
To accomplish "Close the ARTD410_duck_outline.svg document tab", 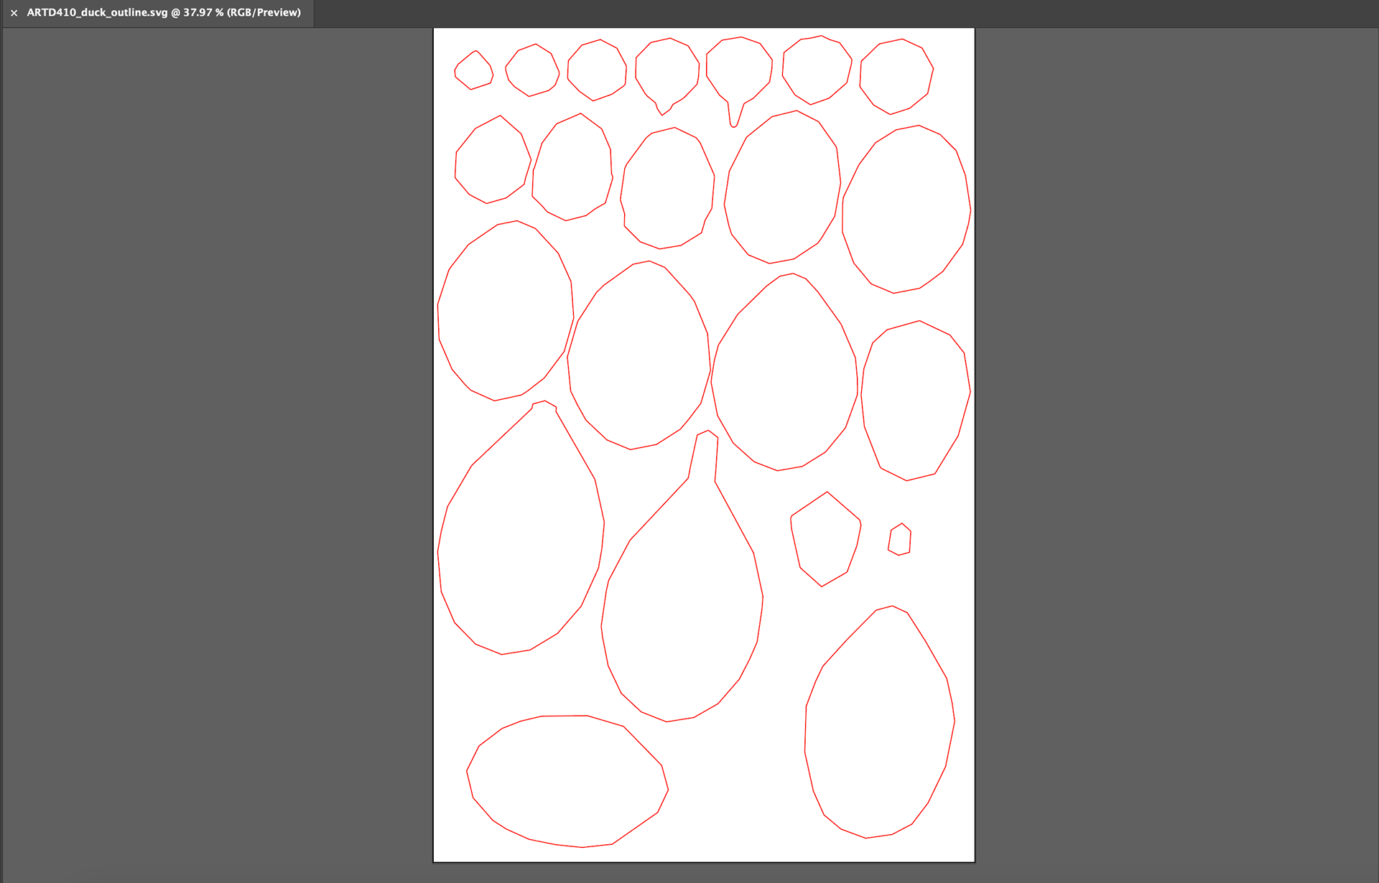I will click(x=14, y=13).
